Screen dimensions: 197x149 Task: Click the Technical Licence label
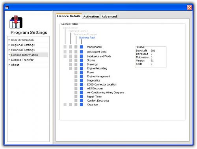78,31
